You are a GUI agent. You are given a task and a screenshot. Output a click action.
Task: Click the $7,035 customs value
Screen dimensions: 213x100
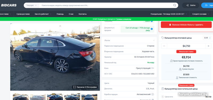click(x=186, y=74)
